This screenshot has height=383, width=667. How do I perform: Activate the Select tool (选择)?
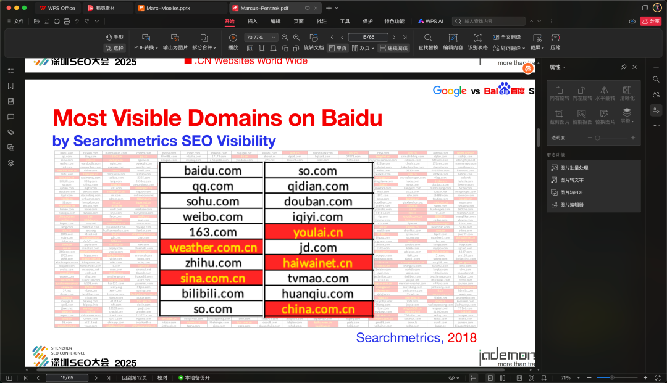click(x=114, y=48)
